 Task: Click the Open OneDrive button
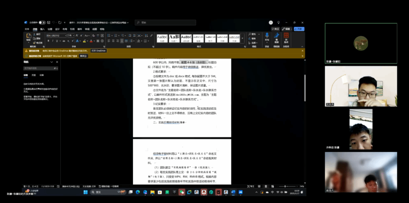tap(98, 51)
